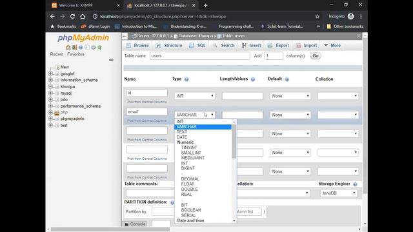Expand the performance_schema database node

point(50,106)
